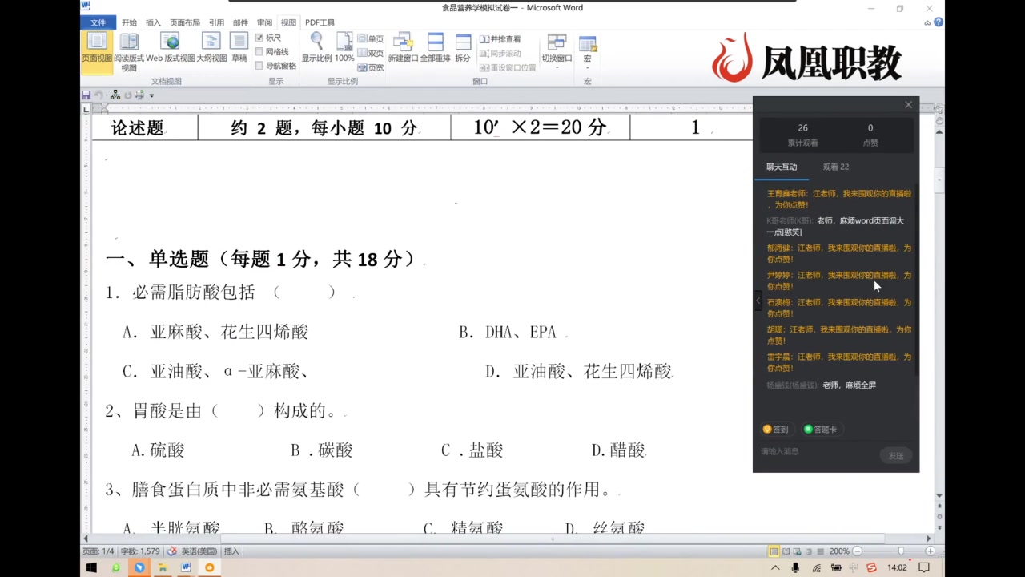Minimize the ribbon caret near Help
1025x577 pixels.
pyautogui.click(x=927, y=22)
